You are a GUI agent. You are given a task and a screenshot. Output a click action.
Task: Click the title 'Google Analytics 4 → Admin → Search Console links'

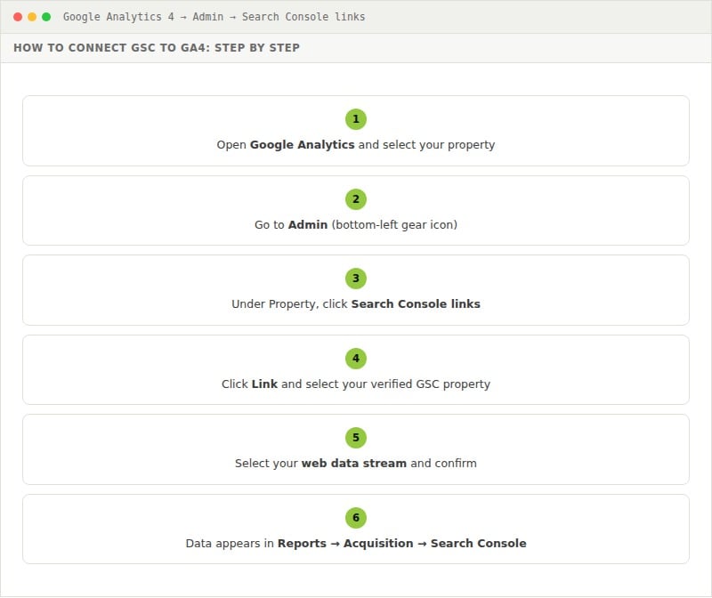(x=214, y=17)
